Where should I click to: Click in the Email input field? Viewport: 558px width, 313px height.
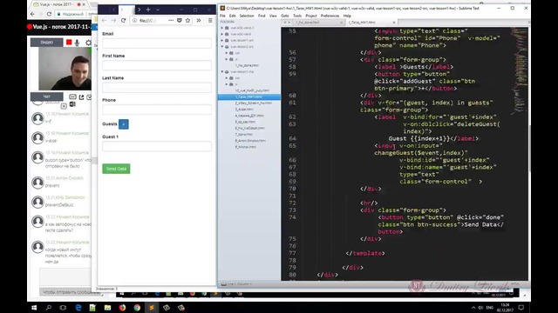tap(157, 43)
